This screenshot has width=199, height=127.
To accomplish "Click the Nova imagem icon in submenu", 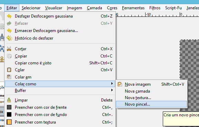I will (x=120, y=84).
